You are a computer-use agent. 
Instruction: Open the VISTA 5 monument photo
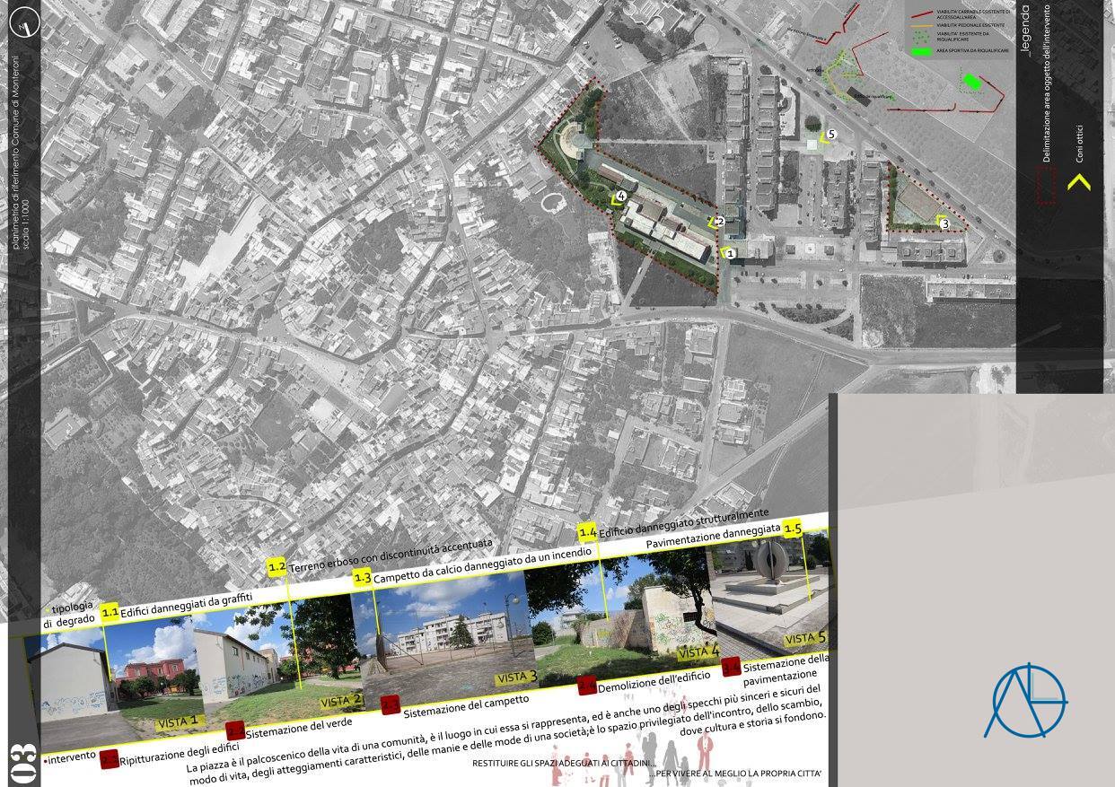(x=768, y=597)
